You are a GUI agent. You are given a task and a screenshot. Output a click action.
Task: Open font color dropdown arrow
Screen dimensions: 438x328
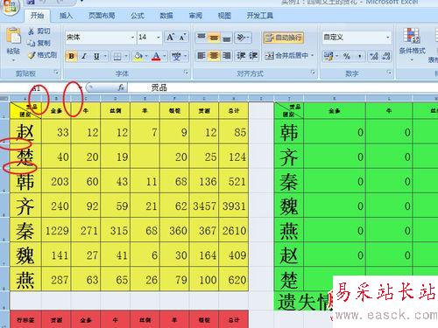pyautogui.click(x=165, y=56)
